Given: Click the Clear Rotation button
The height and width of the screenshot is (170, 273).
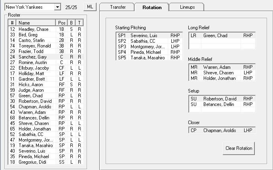Looking at the screenshot, I should (x=239, y=148).
